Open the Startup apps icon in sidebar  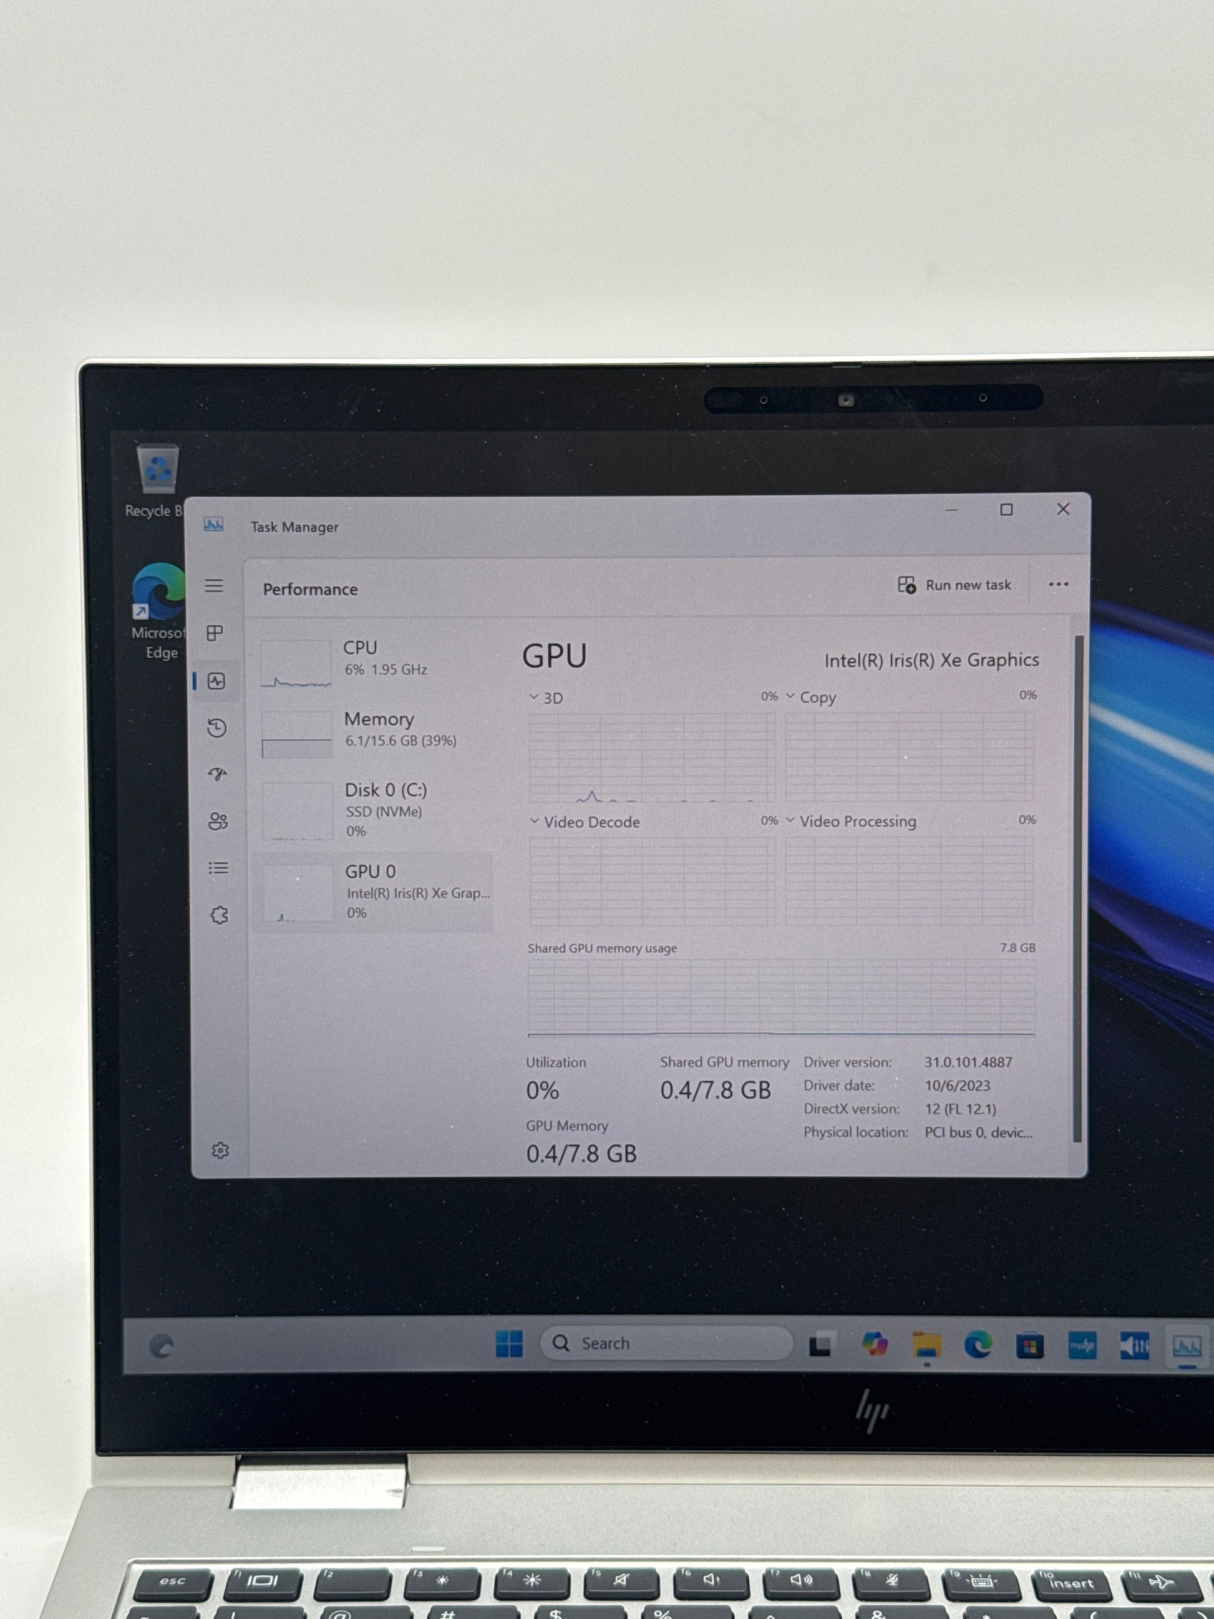[217, 774]
